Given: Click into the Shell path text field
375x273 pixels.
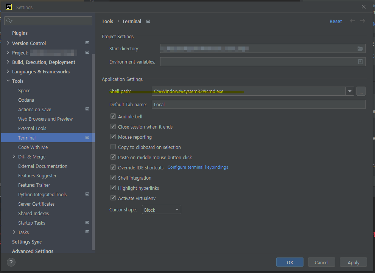Looking at the screenshot, I should [249, 91].
